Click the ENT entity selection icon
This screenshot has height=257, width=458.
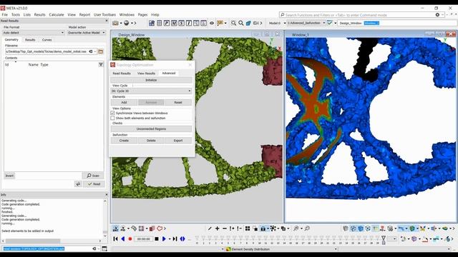coord(115,228)
